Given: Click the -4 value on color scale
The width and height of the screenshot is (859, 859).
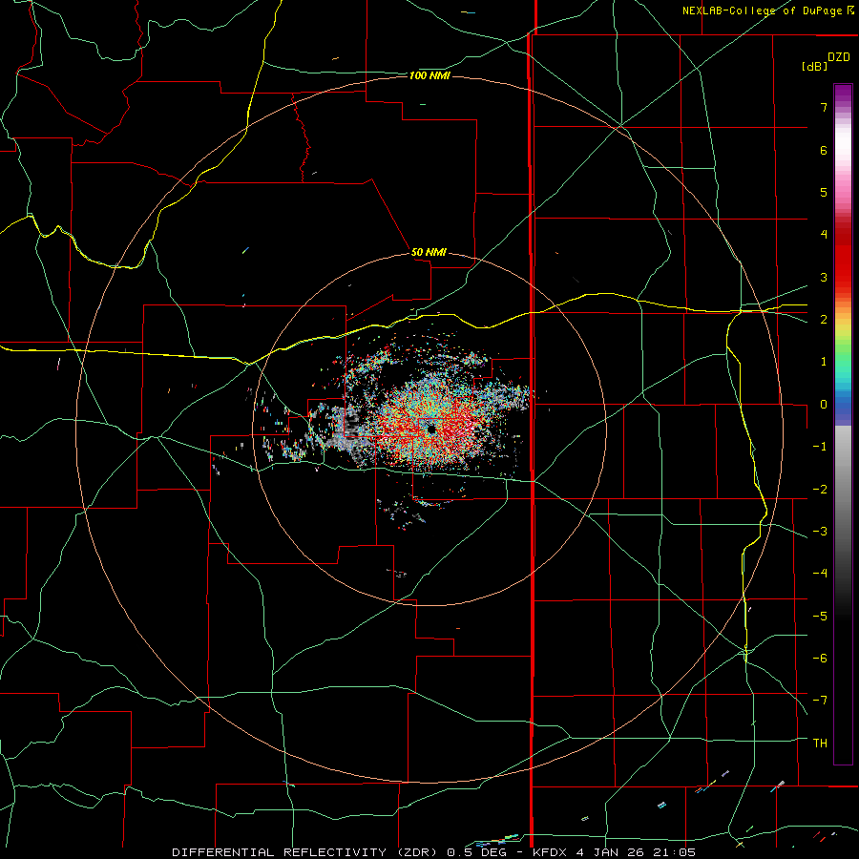Looking at the screenshot, I should click(x=820, y=574).
